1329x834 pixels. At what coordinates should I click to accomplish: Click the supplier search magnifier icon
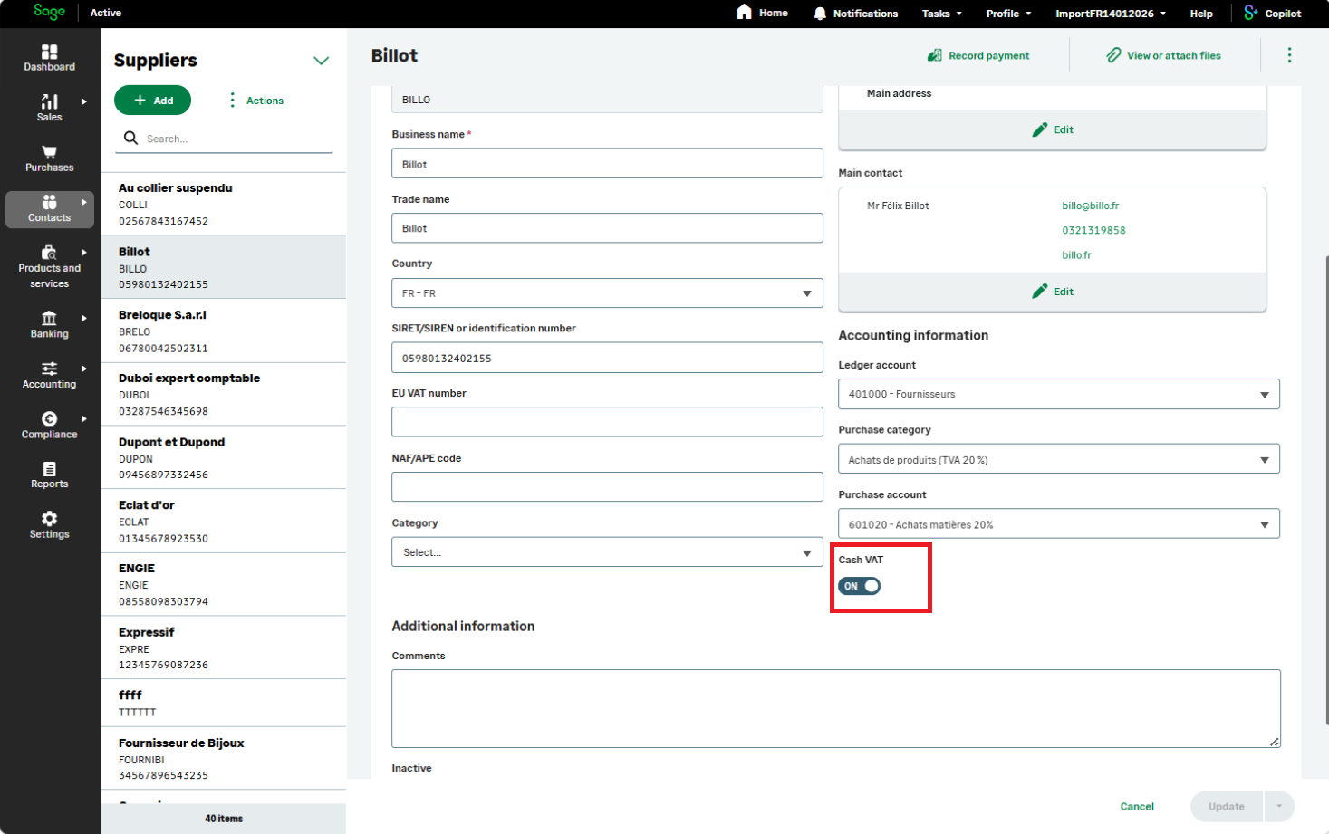(130, 139)
